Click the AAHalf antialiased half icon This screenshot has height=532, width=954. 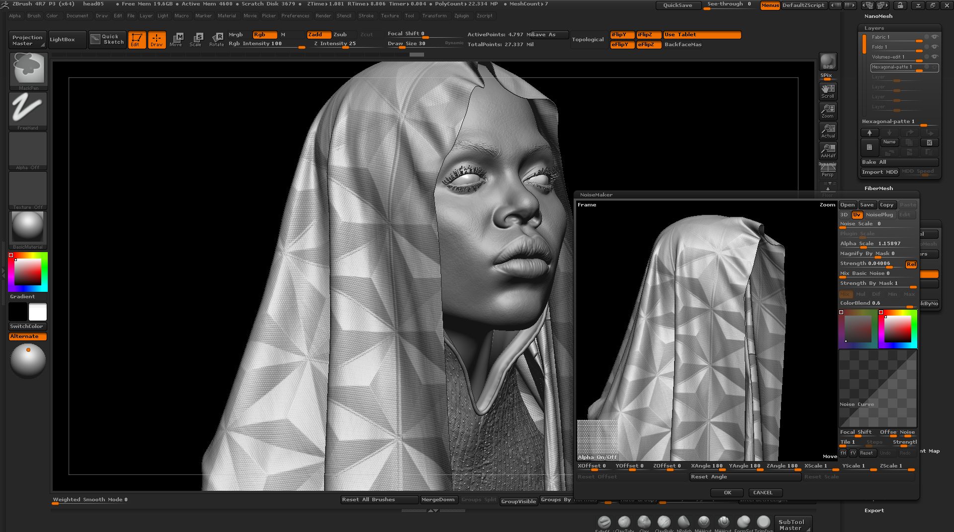coord(828,150)
